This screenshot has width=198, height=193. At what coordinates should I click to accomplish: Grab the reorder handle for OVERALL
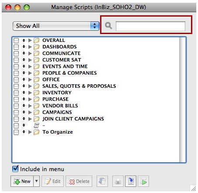click(x=24, y=40)
